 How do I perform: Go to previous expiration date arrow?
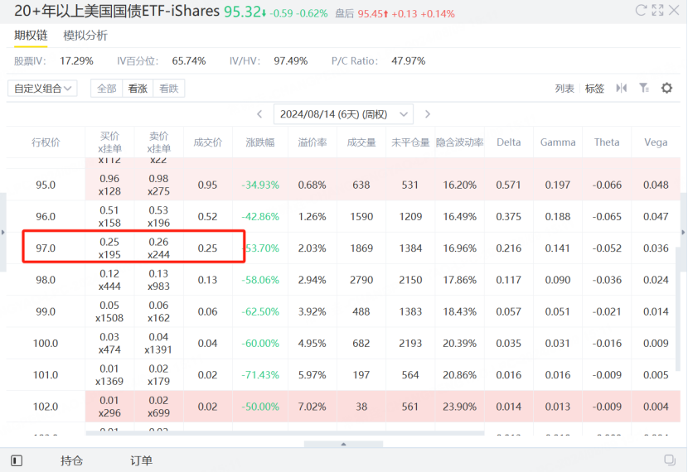[x=259, y=114]
